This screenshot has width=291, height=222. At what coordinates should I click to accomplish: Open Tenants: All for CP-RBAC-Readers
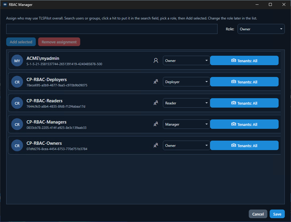(x=244, y=103)
